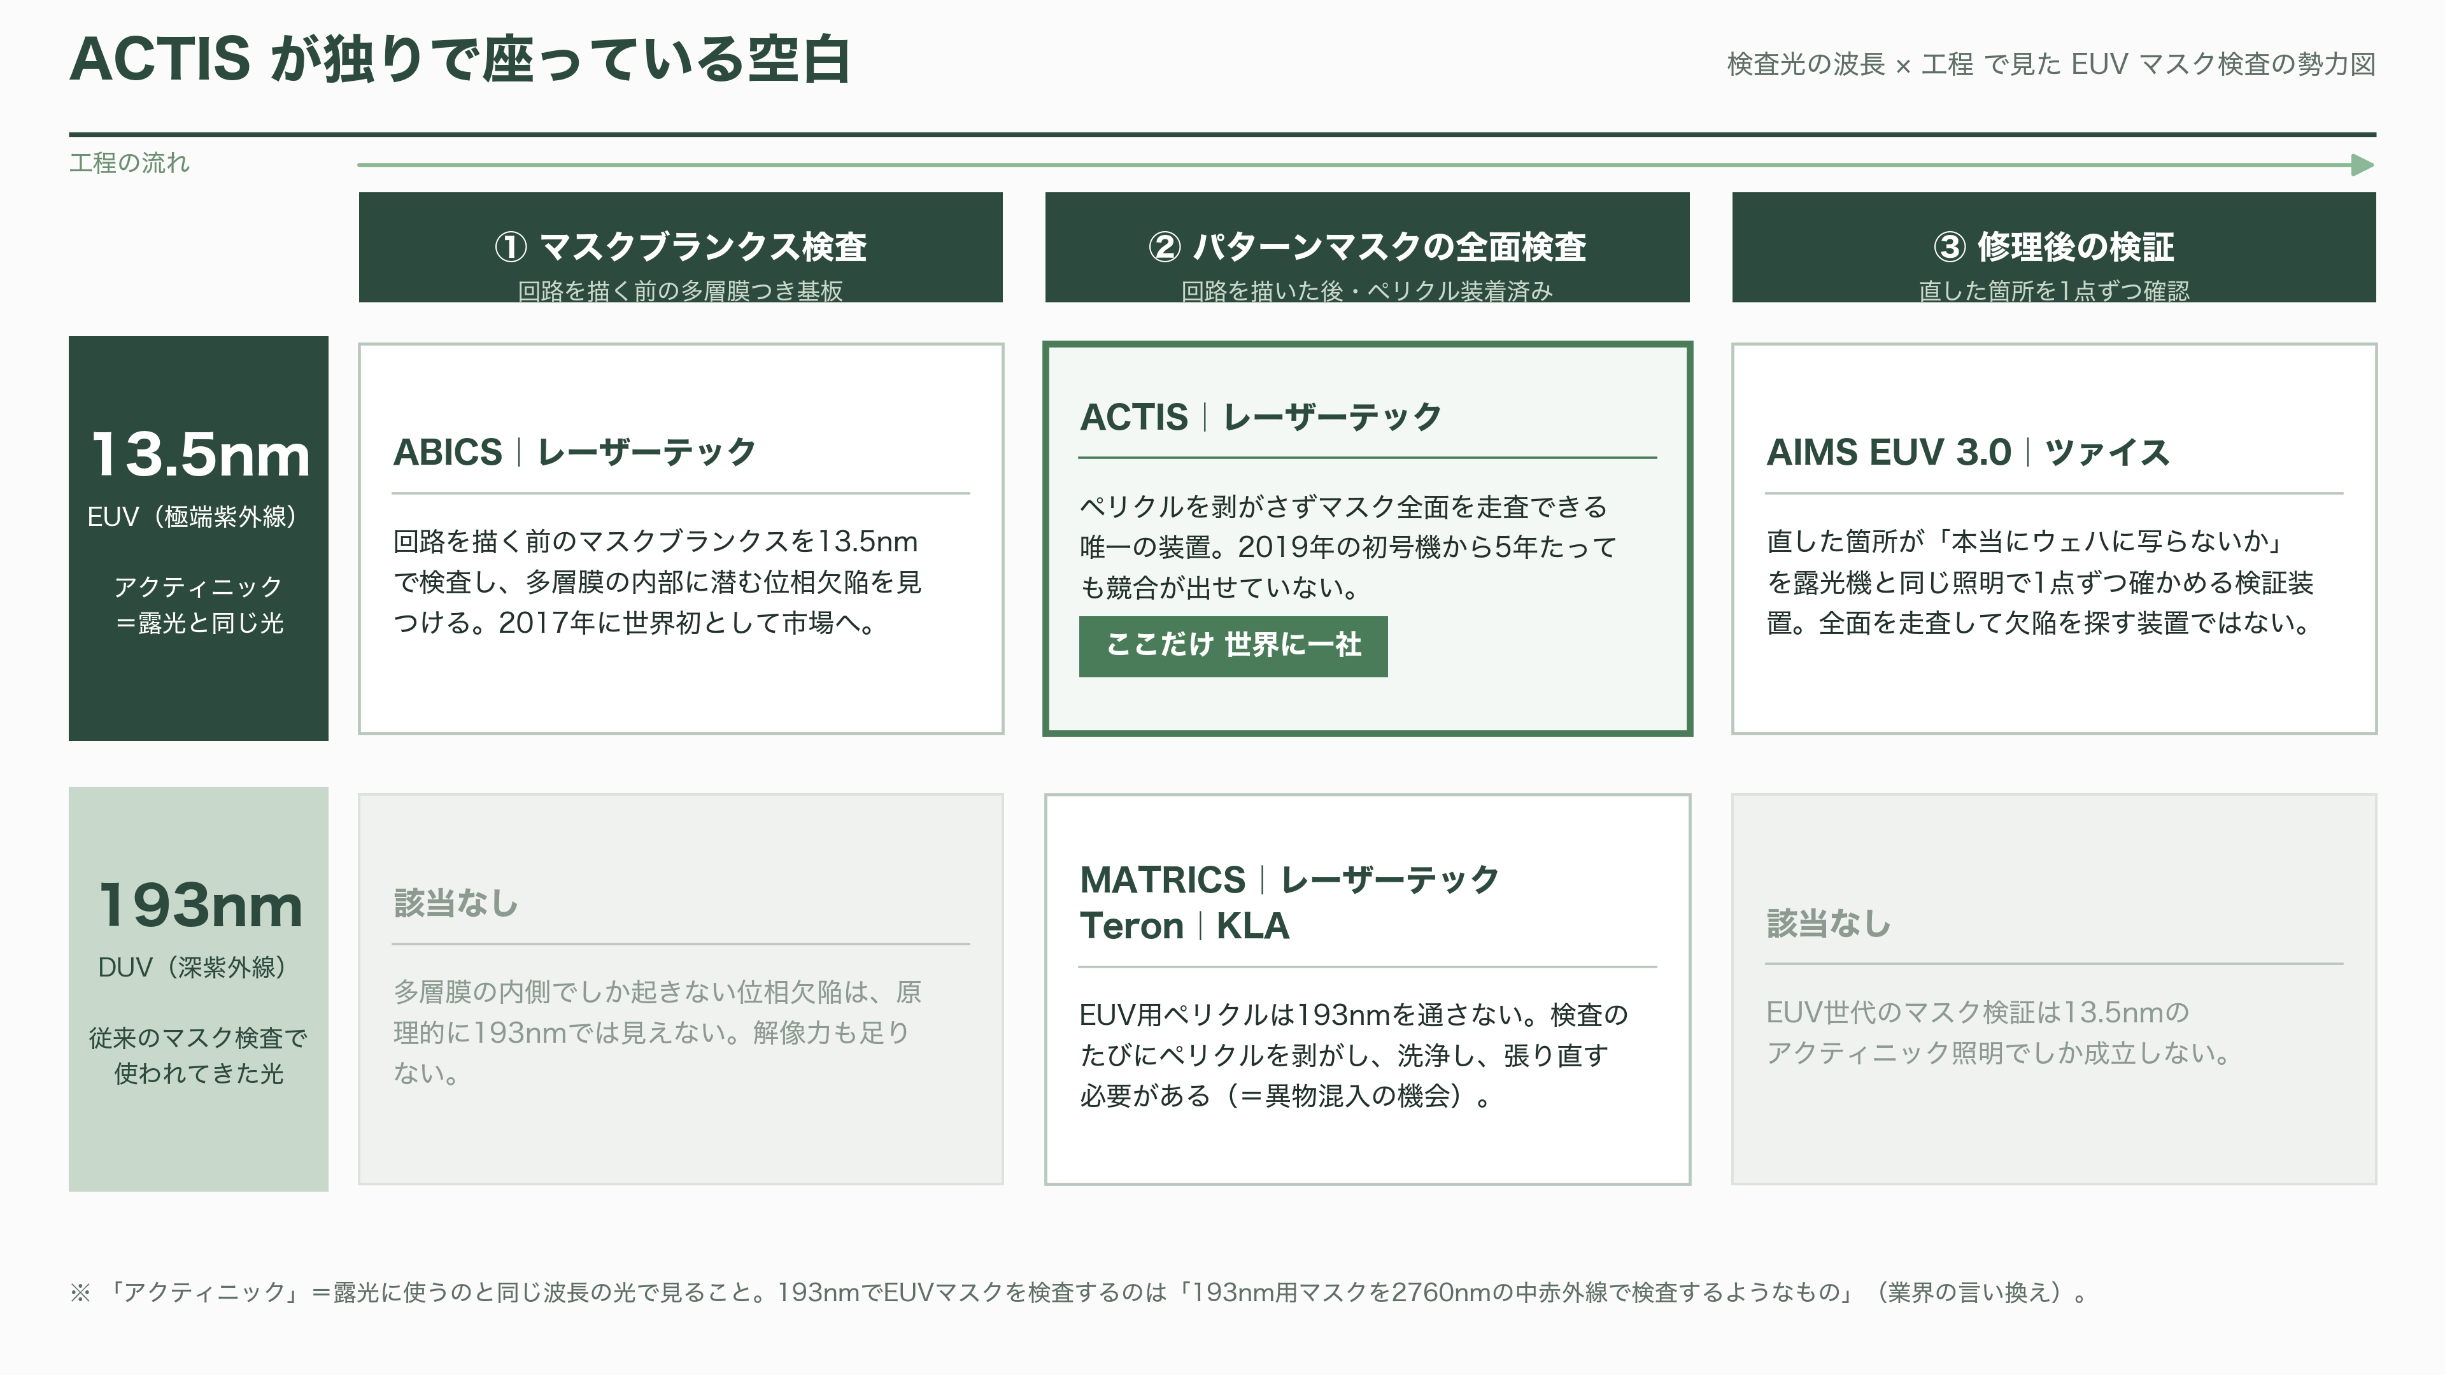Click the 'Teron｜KLA' heading
This screenshot has height=1375, width=2445.
(1184, 926)
